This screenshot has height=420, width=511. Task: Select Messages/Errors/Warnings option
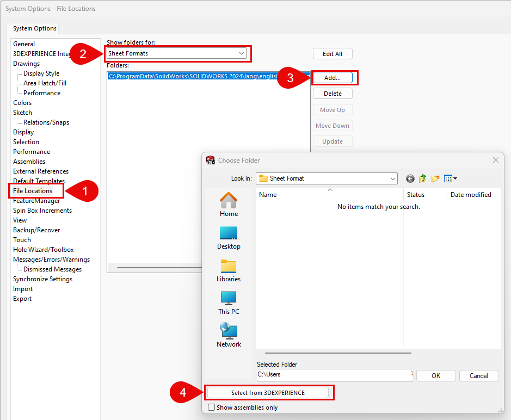52,260
